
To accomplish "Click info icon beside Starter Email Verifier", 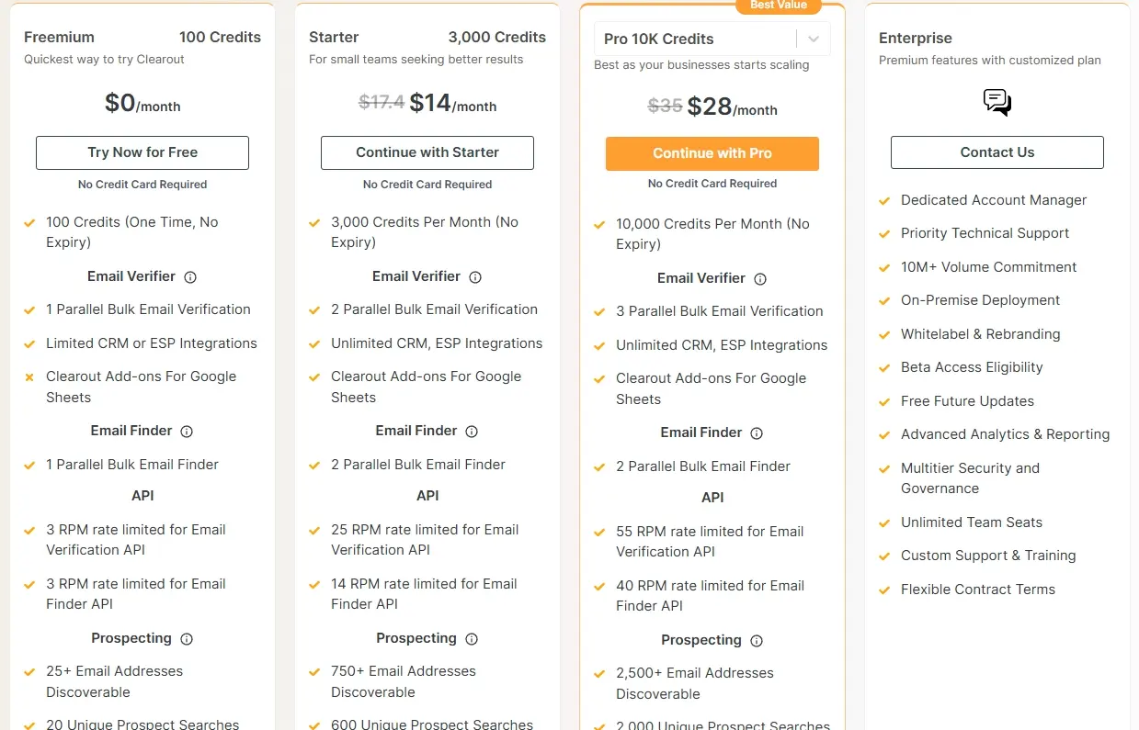I will tap(475, 277).
